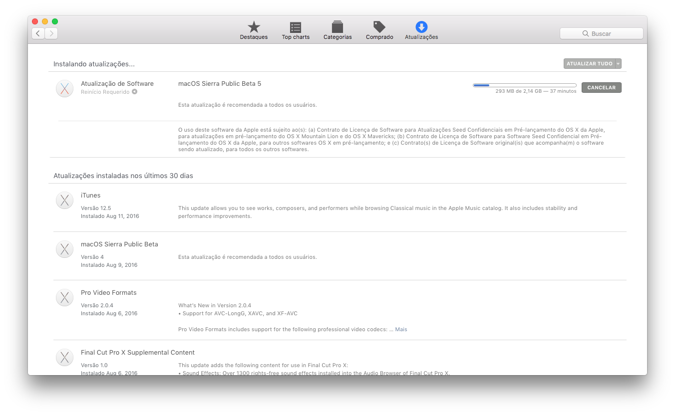675x415 pixels.
Task: Click the Instalado Aug 9, 2016 text
Action: (x=109, y=265)
